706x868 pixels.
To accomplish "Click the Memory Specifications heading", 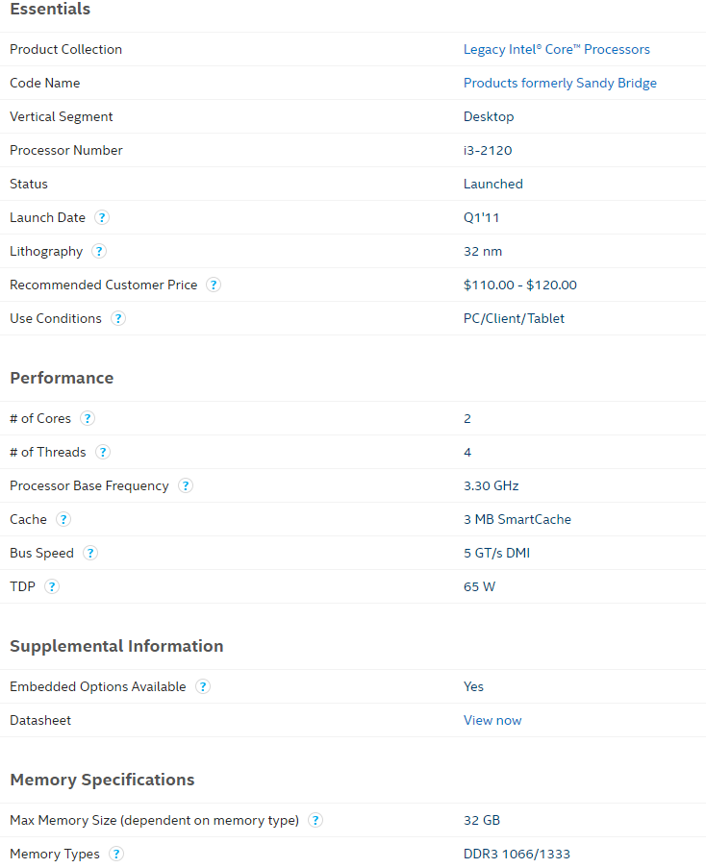I will click(x=102, y=780).
